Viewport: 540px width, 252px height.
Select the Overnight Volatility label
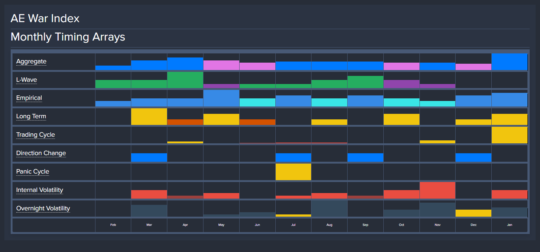pos(43,209)
